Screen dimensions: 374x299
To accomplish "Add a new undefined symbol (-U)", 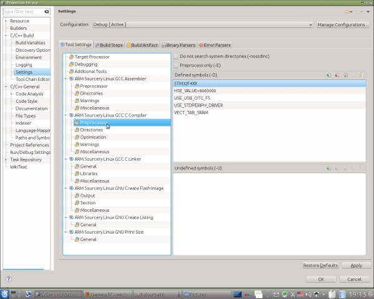I will click(328, 168).
